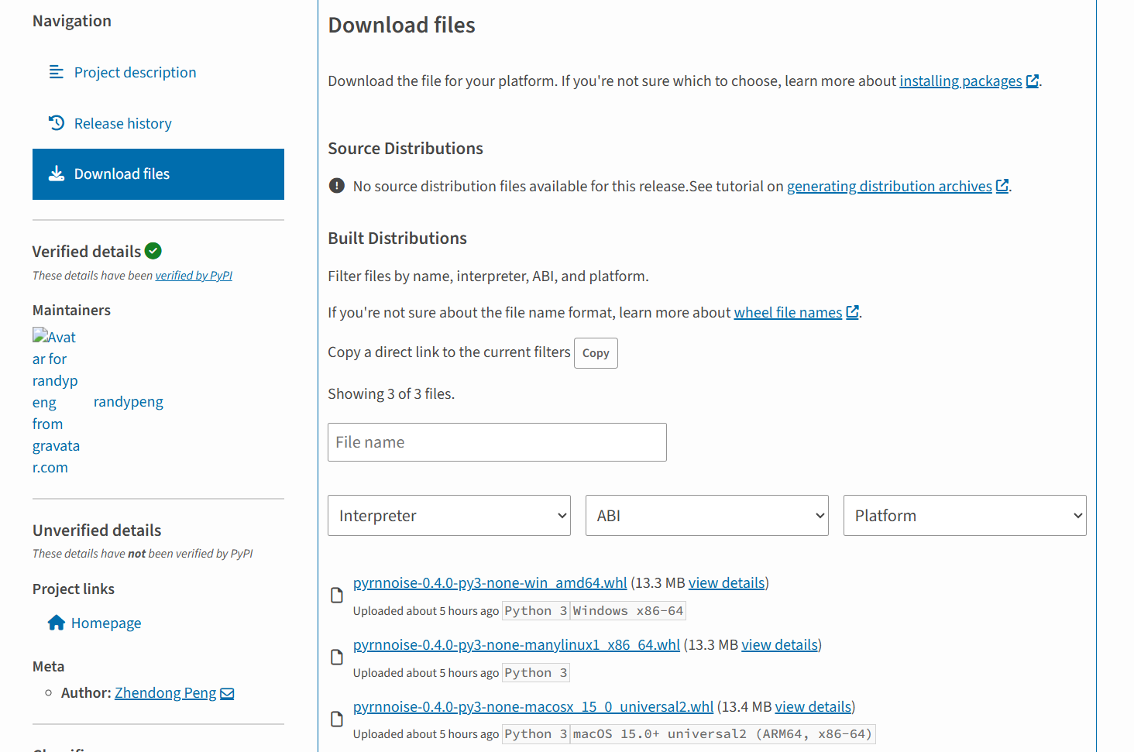Image resolution: width=1134 pixels, height=752 pixels.
Task: Click the 'Source Distributions' heading
Action: tap(405, 149)
